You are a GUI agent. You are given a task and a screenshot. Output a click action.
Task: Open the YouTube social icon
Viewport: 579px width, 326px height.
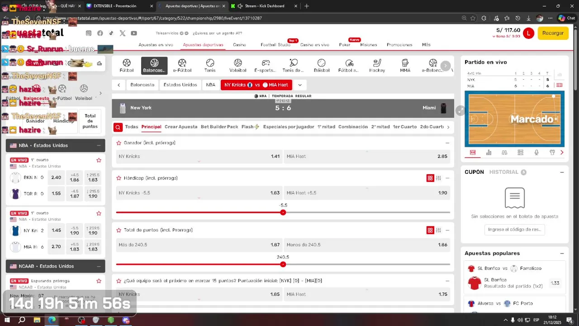(x=134, y=33)
